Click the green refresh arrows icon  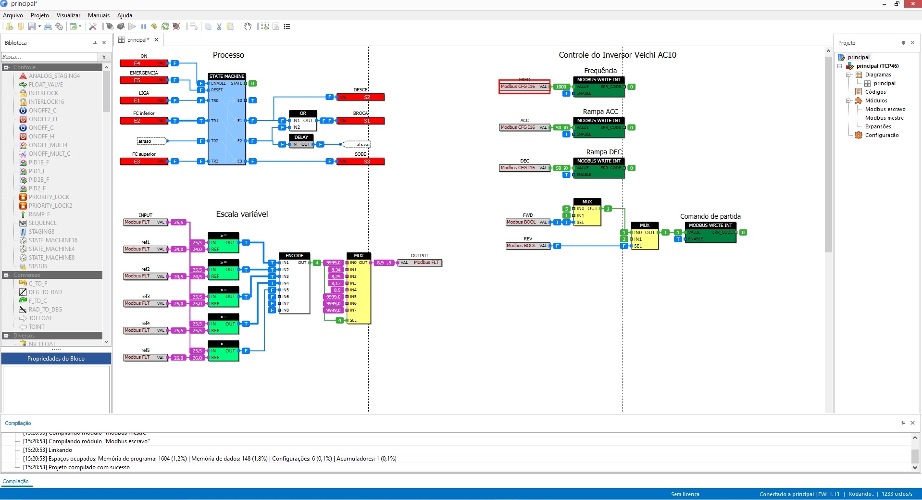point(165,26)
